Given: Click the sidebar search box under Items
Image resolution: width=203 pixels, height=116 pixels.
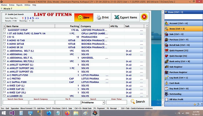Looking at the screenshot, I should click(x=184, y=17).
